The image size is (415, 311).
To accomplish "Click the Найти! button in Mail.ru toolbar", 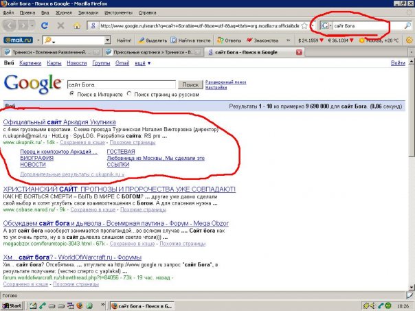I will pyautogui.click(x=124, y=41).
